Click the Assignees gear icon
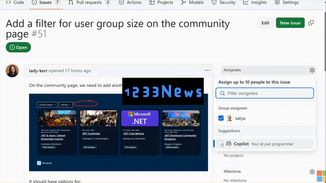The height and width of the screenshot is (183, 326). (312, 70)
